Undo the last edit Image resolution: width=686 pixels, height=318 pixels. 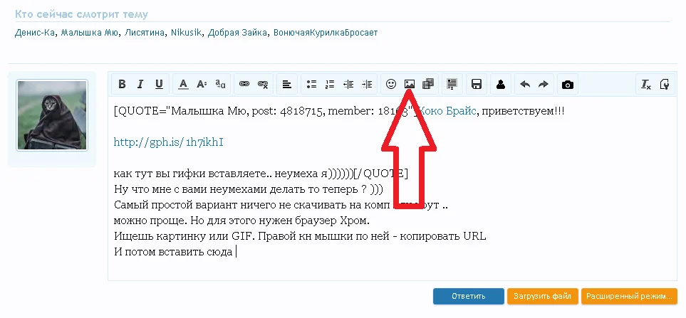525,85
